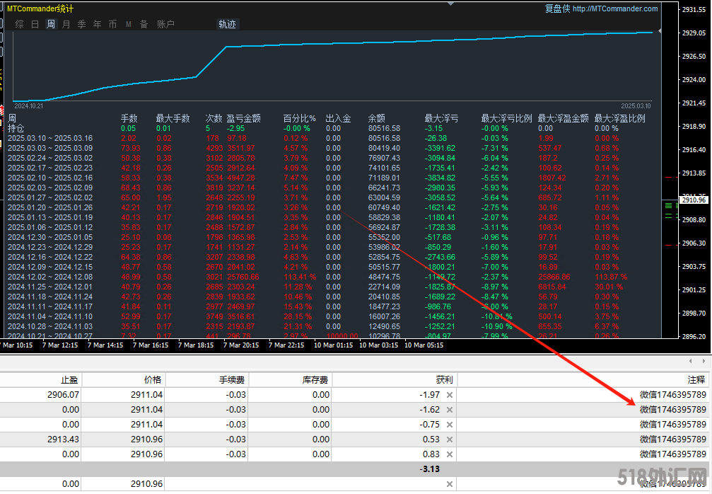Screen dimensions: 712x494
Task: Close the order with -1.62 profit
Action: click(x=449, y=409)
